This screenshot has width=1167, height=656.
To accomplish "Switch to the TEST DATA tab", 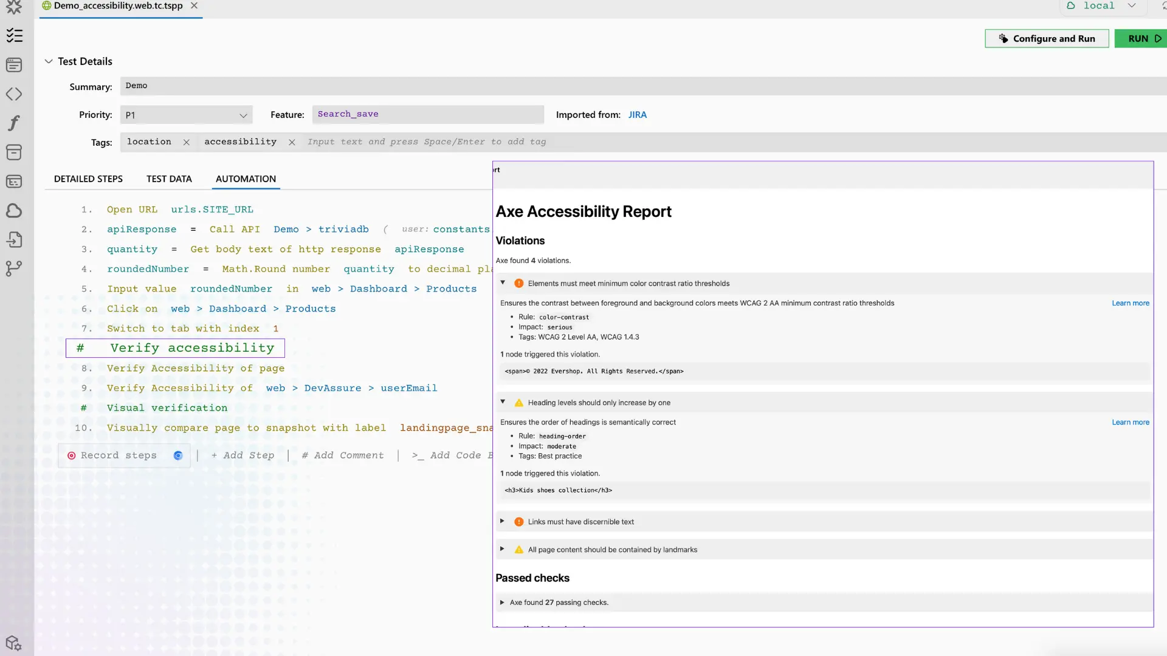I will coord(169,179).
